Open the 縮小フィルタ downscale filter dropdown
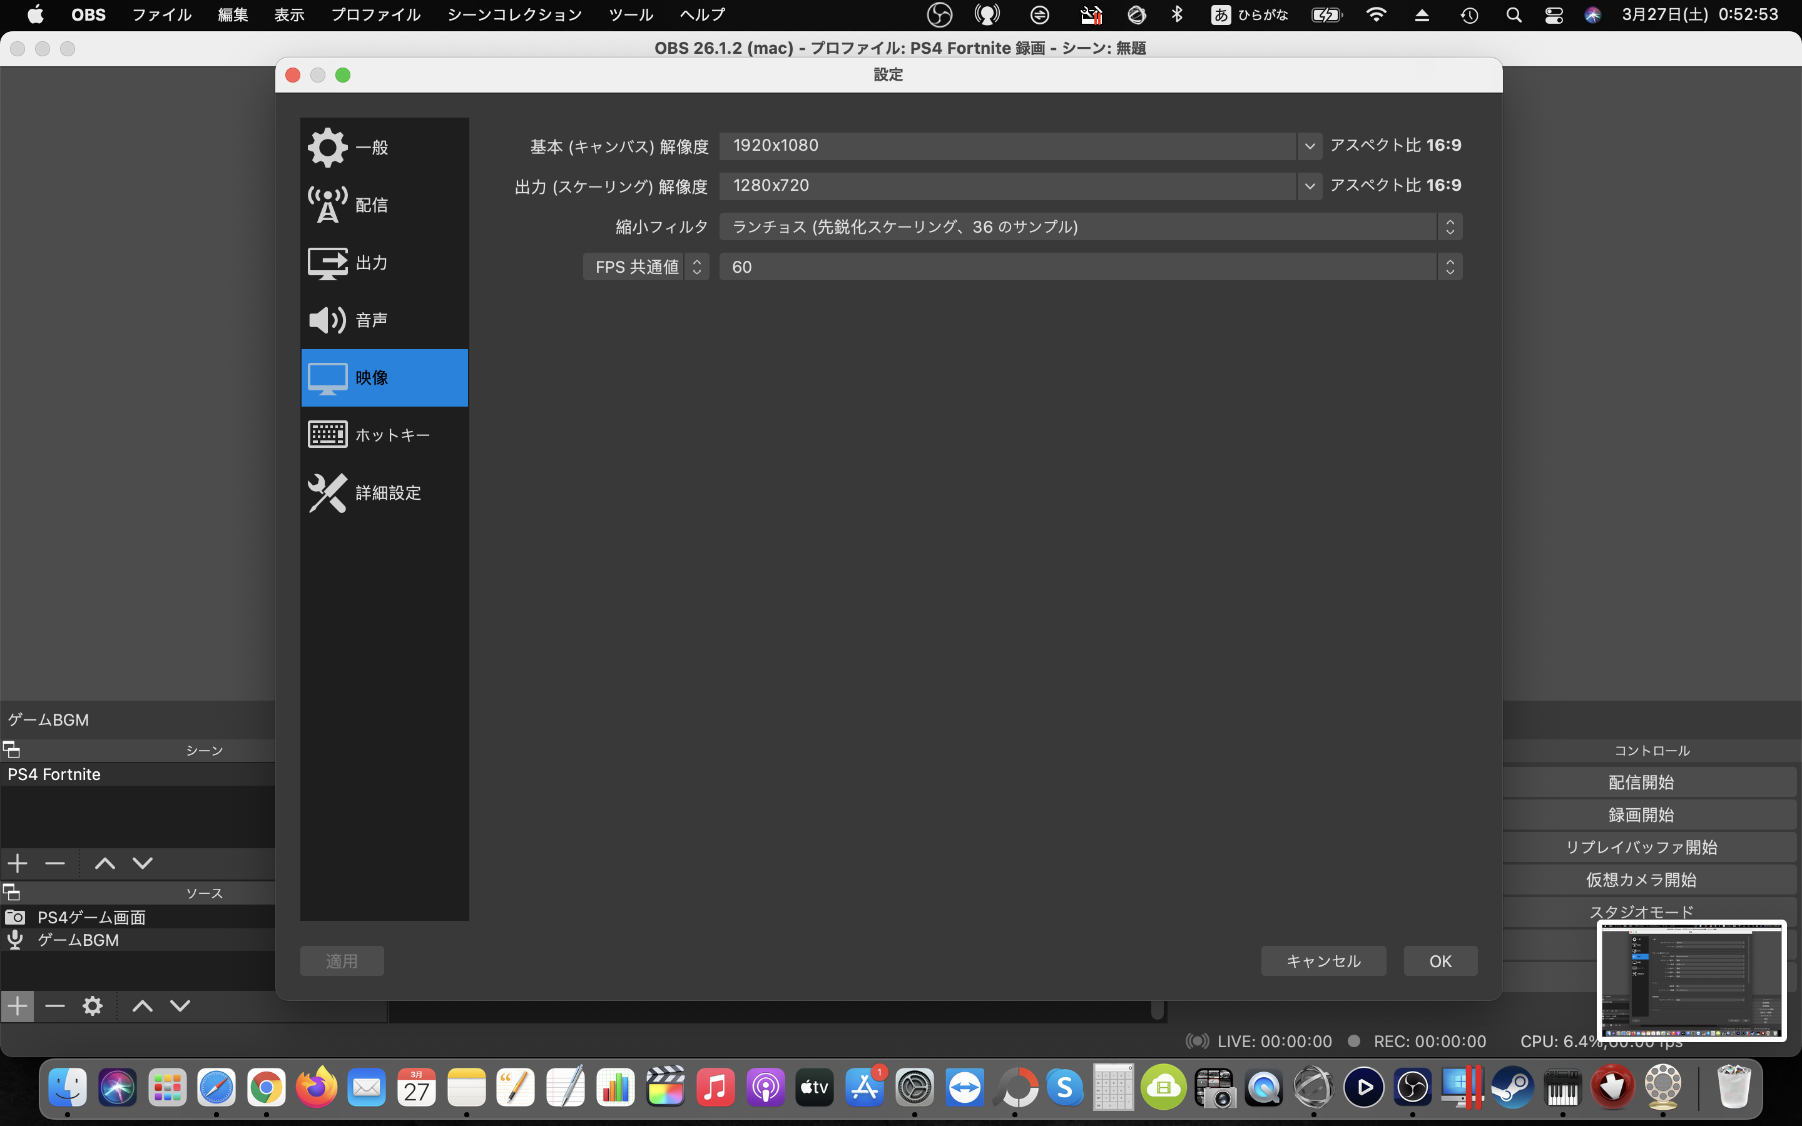This screenshot has width=1802, height=1126. pyautogui.click(x=1090, y=226)
